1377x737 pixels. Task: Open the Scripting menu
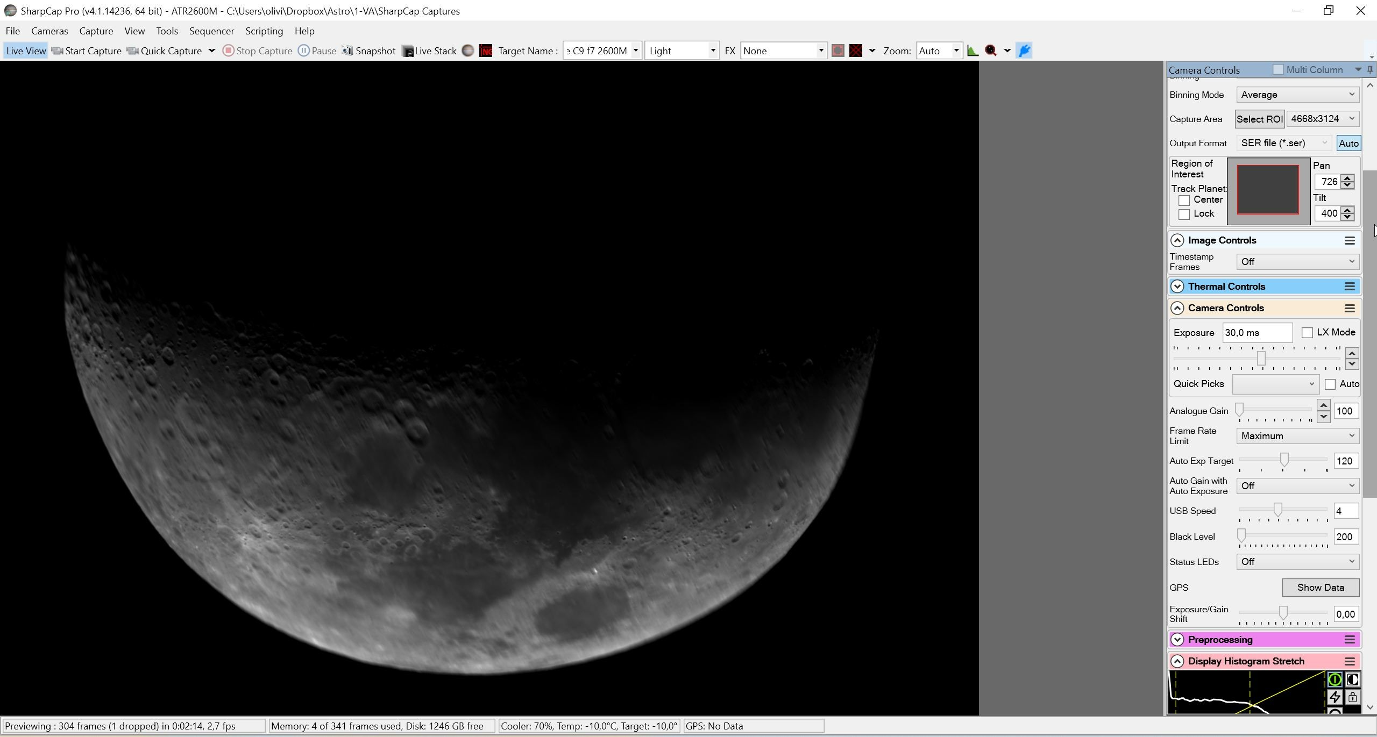point(264,31)
